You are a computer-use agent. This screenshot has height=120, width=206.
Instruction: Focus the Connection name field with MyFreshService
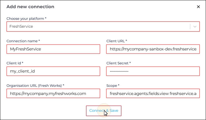point(53,49)
